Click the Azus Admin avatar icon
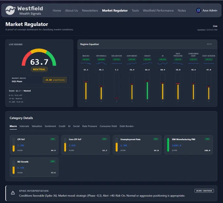 [x=198, y=10]
